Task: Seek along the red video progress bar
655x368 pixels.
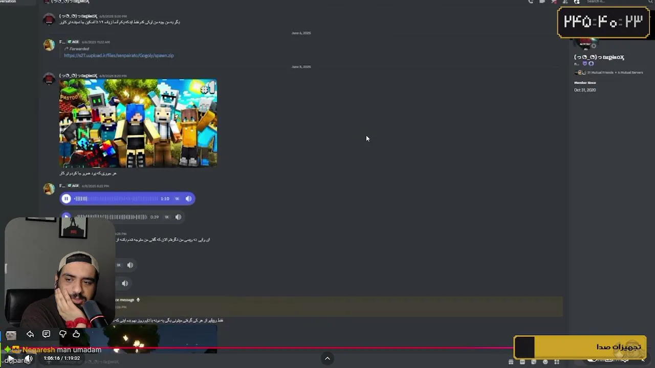Action: (x=257, y=349)
